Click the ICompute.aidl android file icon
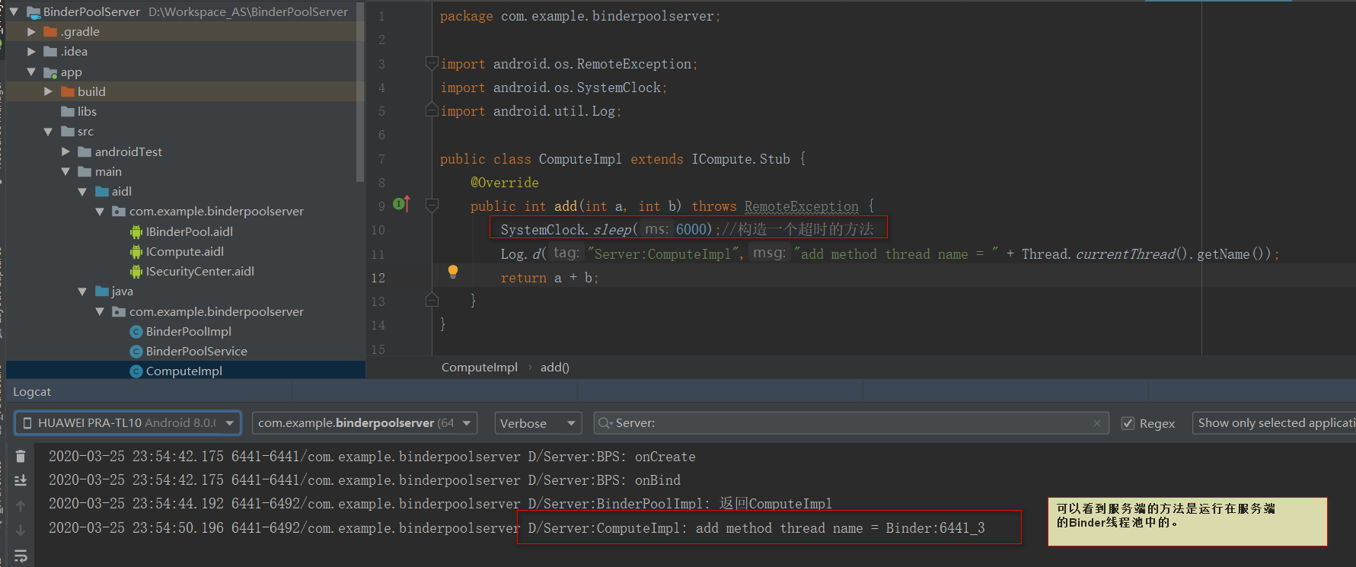This screenshot has height=567, width=1356. [x=136, y=251]
